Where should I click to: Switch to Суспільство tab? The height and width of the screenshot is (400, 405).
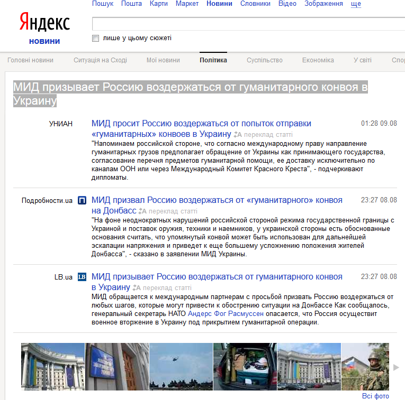click(265, 60)
